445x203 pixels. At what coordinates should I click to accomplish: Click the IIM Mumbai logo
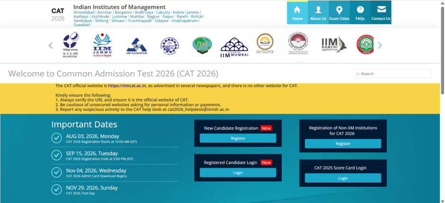(x=234, y=47)
